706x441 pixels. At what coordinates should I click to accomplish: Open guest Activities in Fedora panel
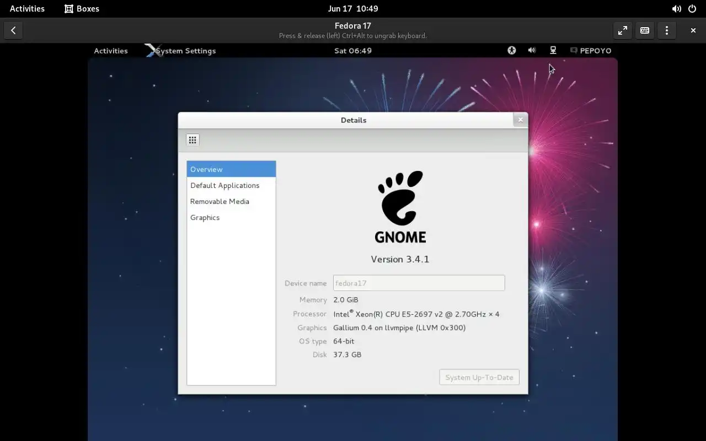click(111, 51)
